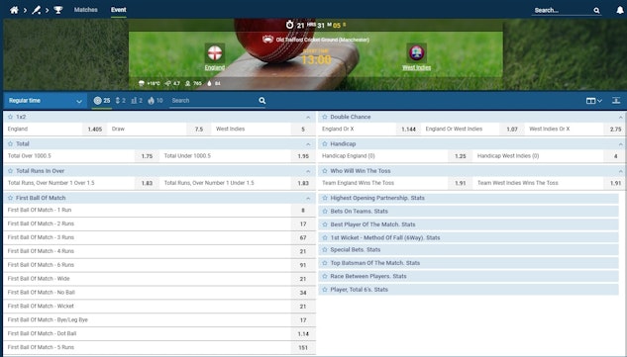Favorite the Handicap market star
The width and height of the screenshot is (627, 357).
point(325,143)
